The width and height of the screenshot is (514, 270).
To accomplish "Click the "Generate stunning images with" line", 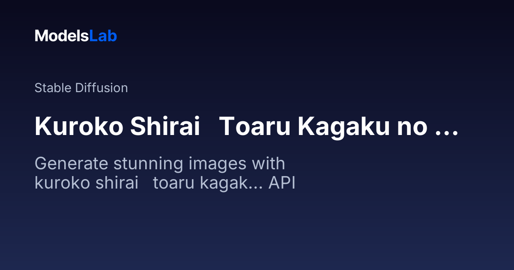I will point(160,165).
